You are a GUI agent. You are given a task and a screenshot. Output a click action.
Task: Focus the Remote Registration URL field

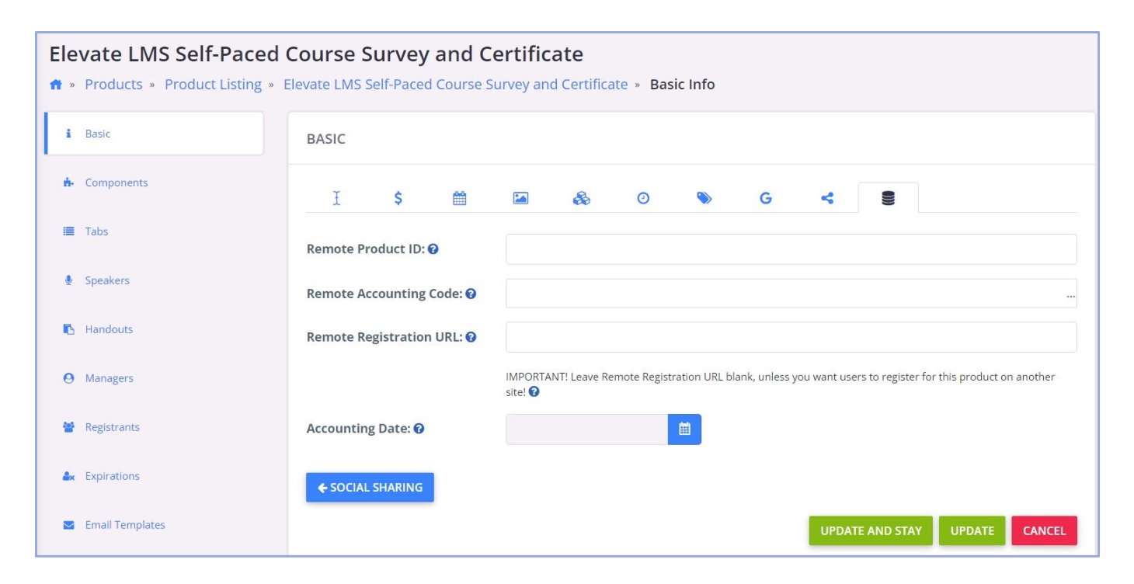click(791, 337)
